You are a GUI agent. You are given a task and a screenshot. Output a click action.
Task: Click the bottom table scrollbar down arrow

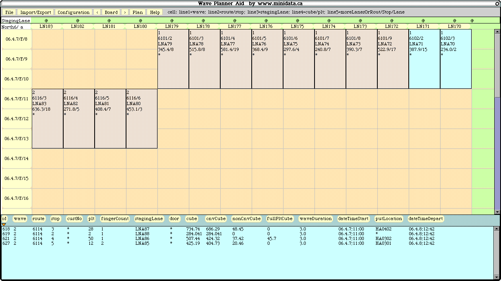(497, 277)
